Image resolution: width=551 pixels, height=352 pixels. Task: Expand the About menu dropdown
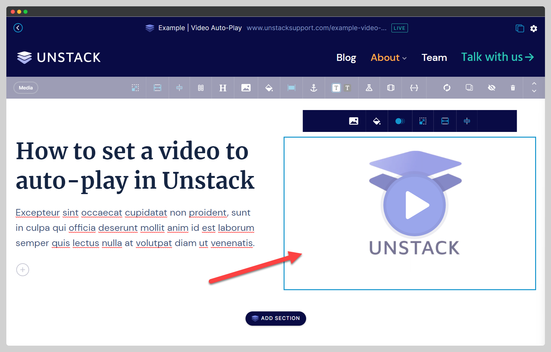[x=389, y=58]
